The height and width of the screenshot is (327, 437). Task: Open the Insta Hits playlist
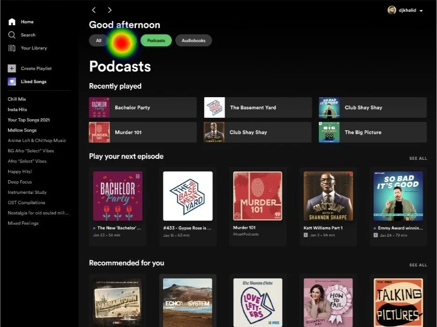[x=17, y=109]
